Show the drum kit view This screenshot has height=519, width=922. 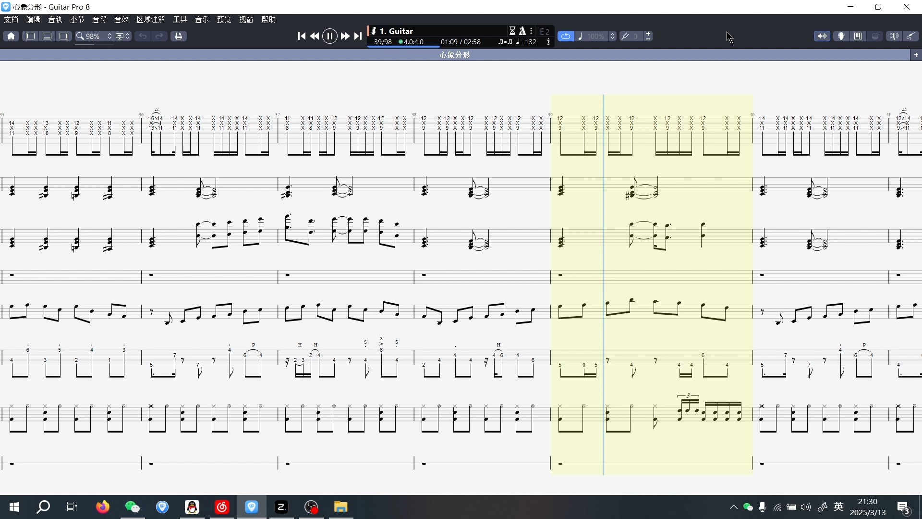point(875,36)
